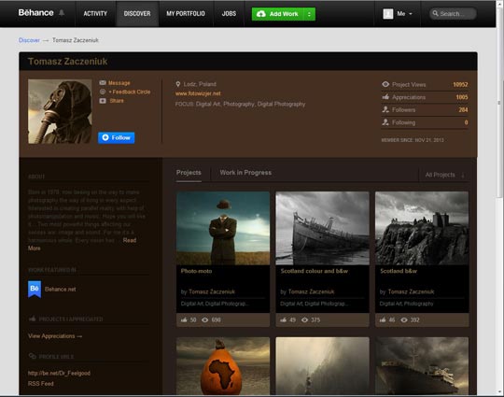The height and width of the screenshot is (397, 504).
Task: Click the location pin icon
Action: click(177, 84)
